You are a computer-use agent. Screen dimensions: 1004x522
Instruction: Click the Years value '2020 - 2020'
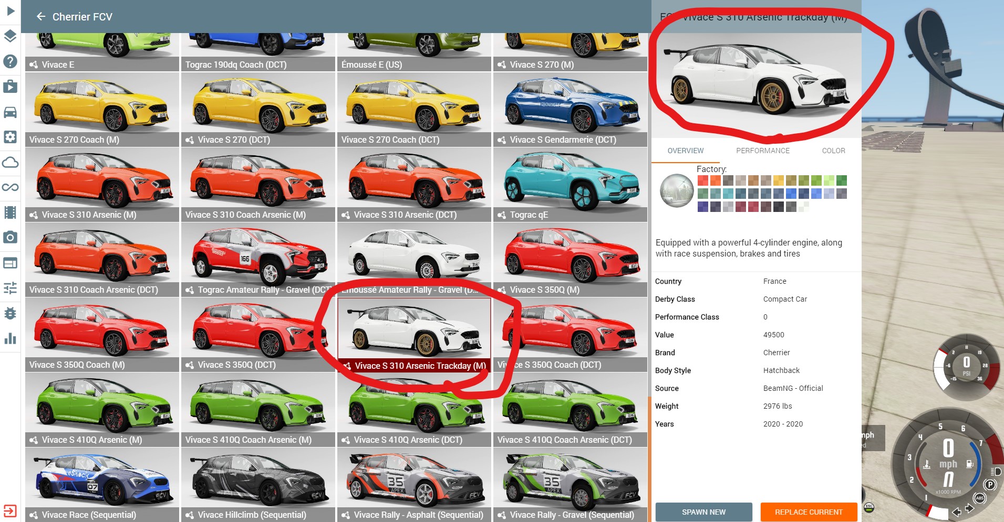pyautogui.click(x=783, y=424)
